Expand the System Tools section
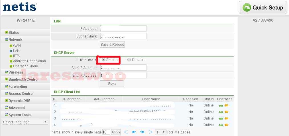 tap(19, 115)
